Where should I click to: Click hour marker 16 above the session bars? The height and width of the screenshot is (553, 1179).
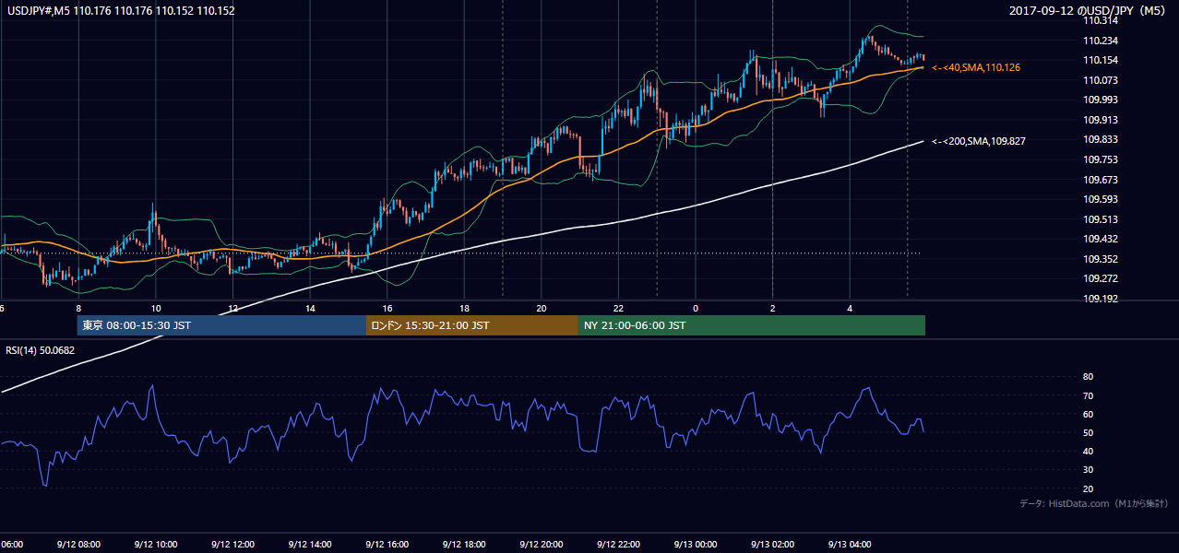(x=387, y=309)
